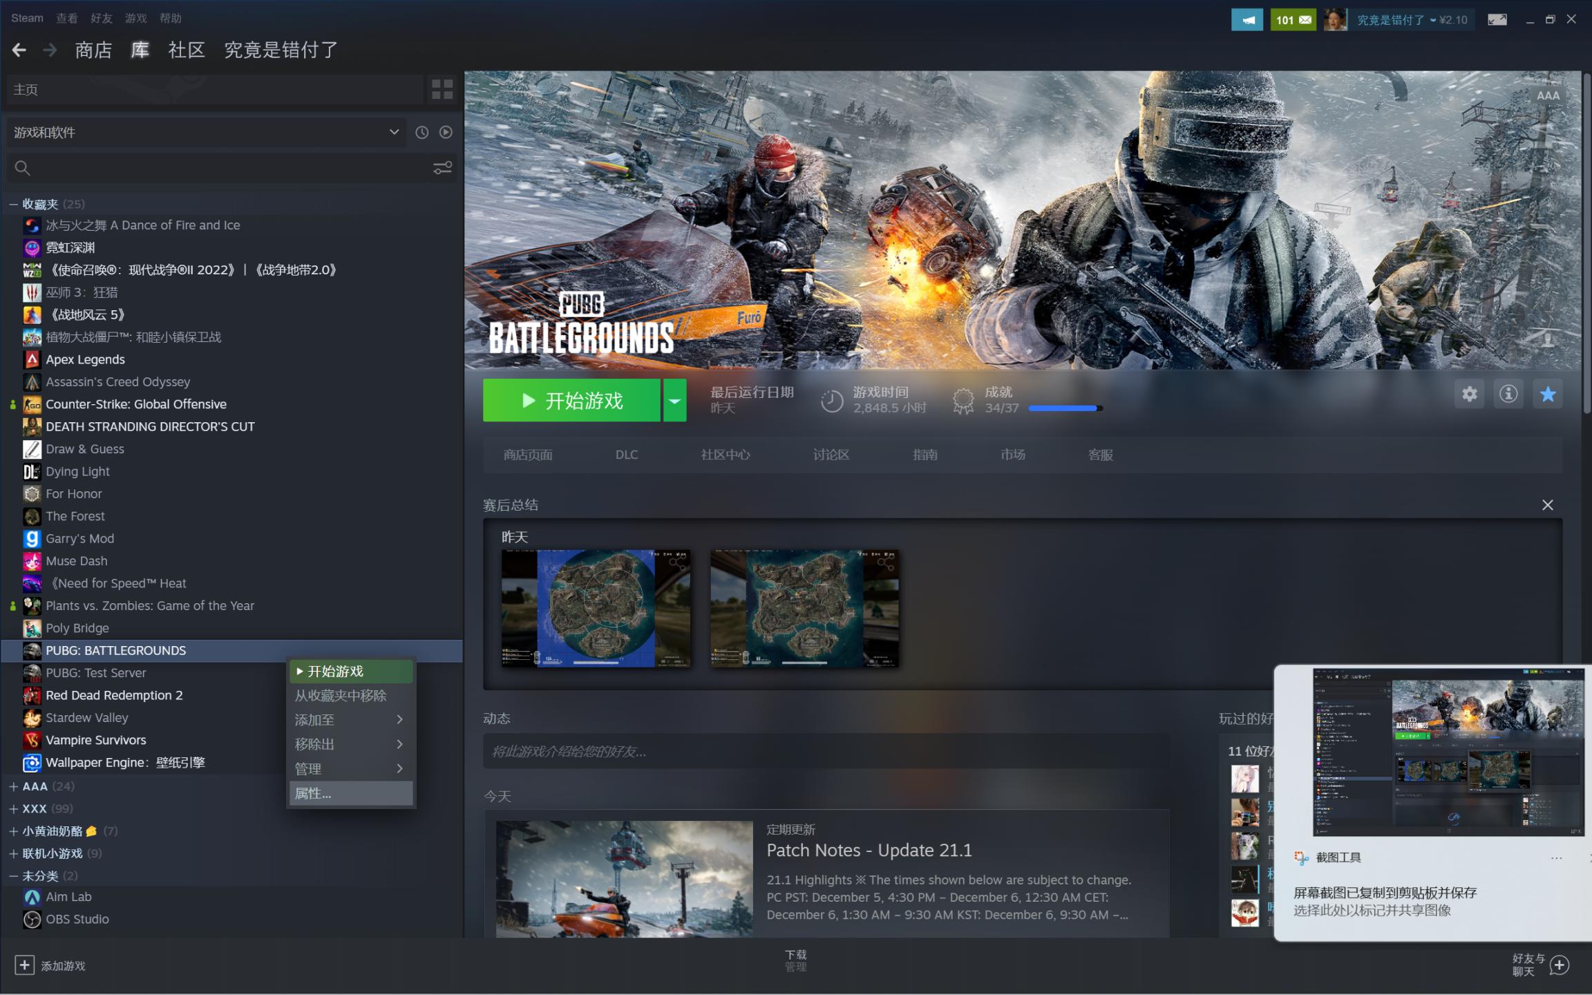Click the activity post input box
1592x995 pixels.
[826, 751]
